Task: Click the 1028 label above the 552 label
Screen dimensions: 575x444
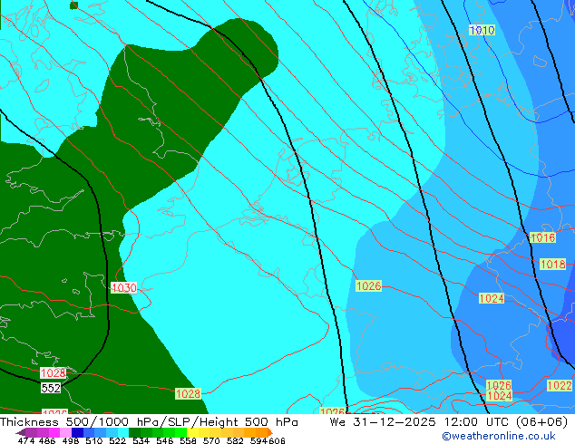Action: (x=54, y=373)
